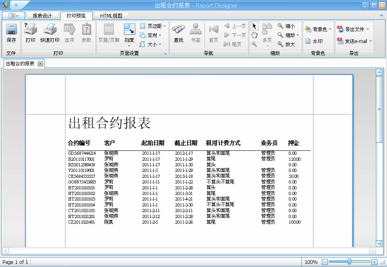Add a 水印 watermark
Image resolution: width=387 pixels, height=267 pixels.
[313, 41]
